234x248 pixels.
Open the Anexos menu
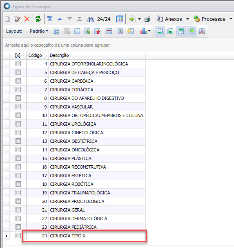169,19
